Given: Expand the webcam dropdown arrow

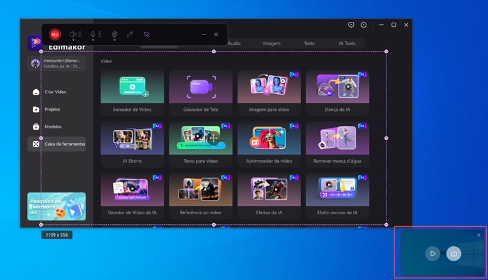Looking at the screenshot, I should [x=114, y=40].
